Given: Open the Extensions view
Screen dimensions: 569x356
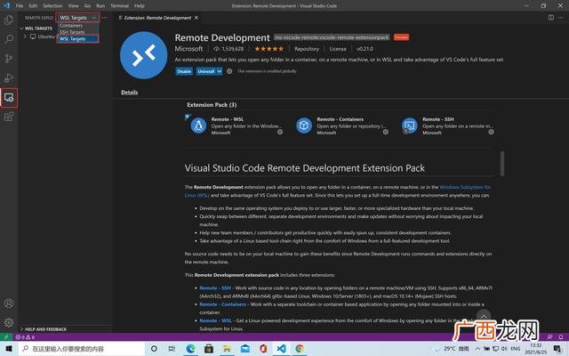Looking at the screenshot, I should coord(9,117).
